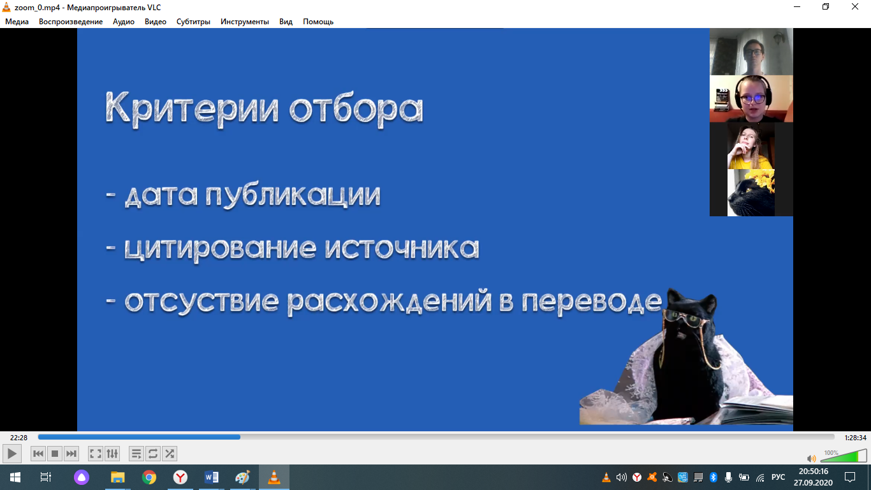Adjust the VLC volume slider
This screenshot has height=490, width=871.
click(x=843, y=456)
